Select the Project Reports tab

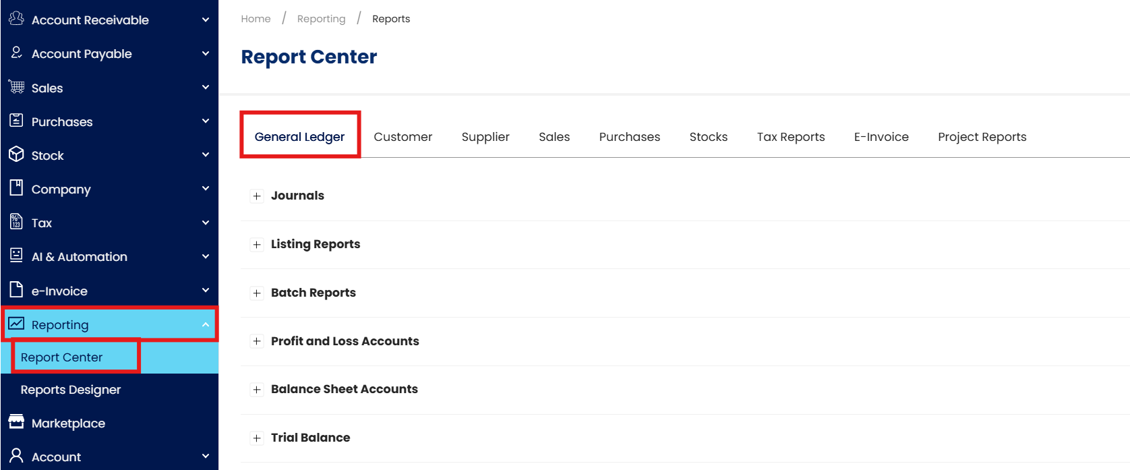pyautogui.click(x=982, y=137)
